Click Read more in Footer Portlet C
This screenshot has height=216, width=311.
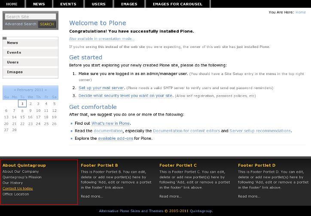(x=171, y=196)
